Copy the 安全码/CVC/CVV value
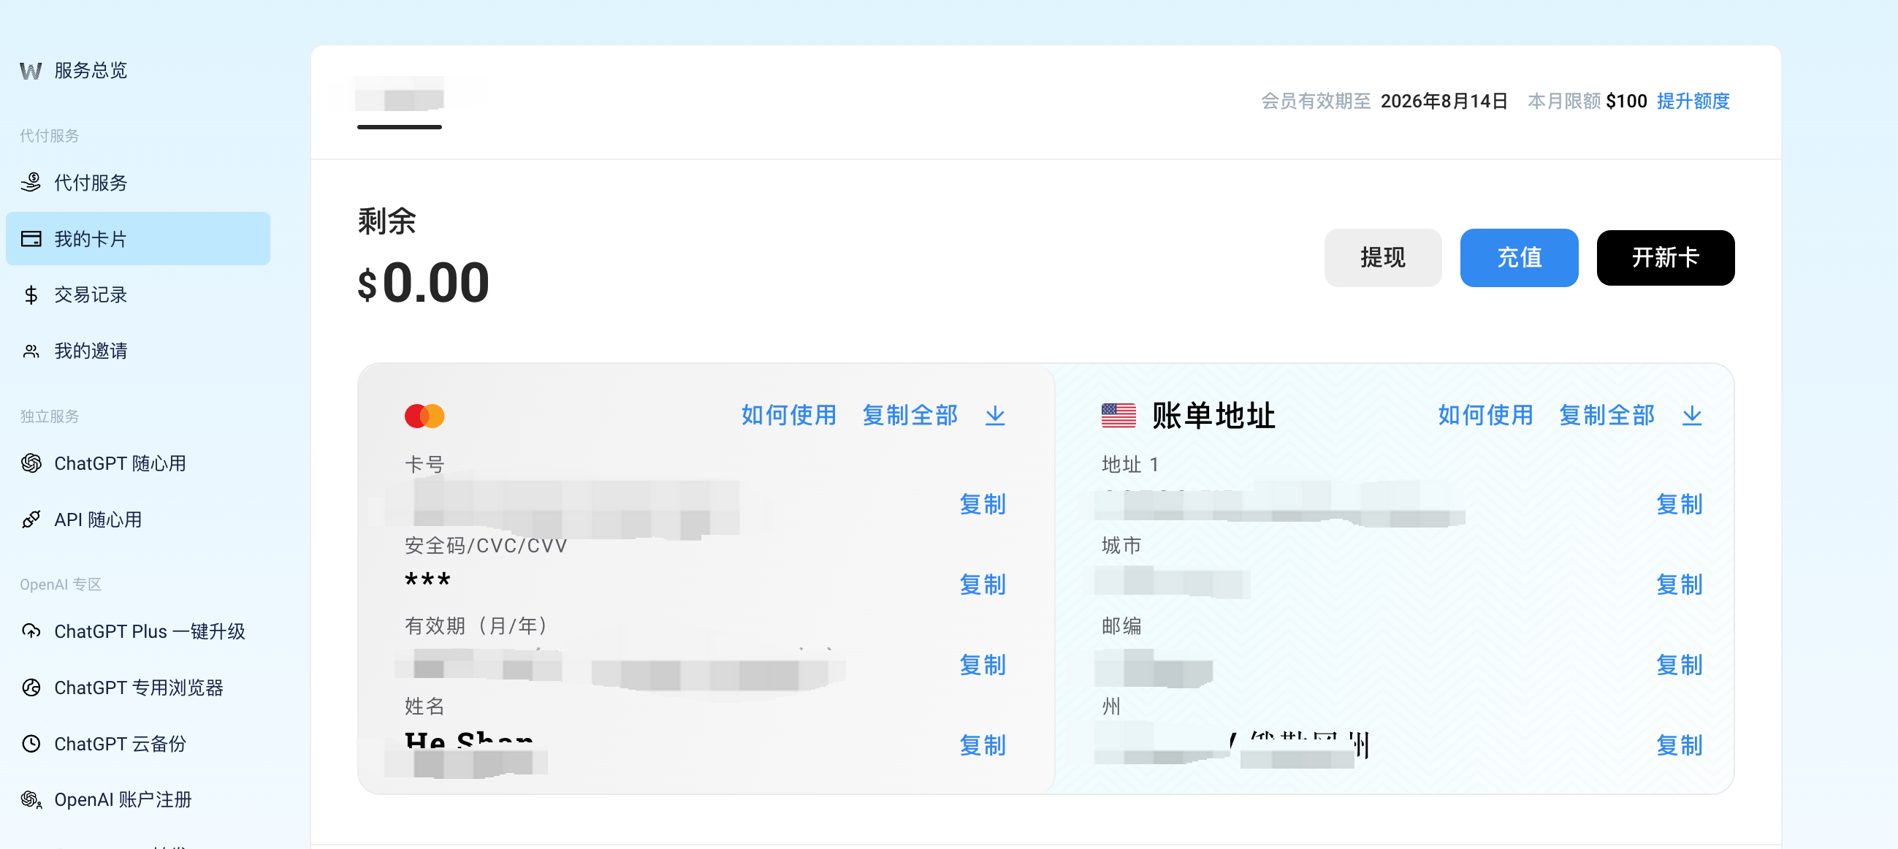 point(982,585)
